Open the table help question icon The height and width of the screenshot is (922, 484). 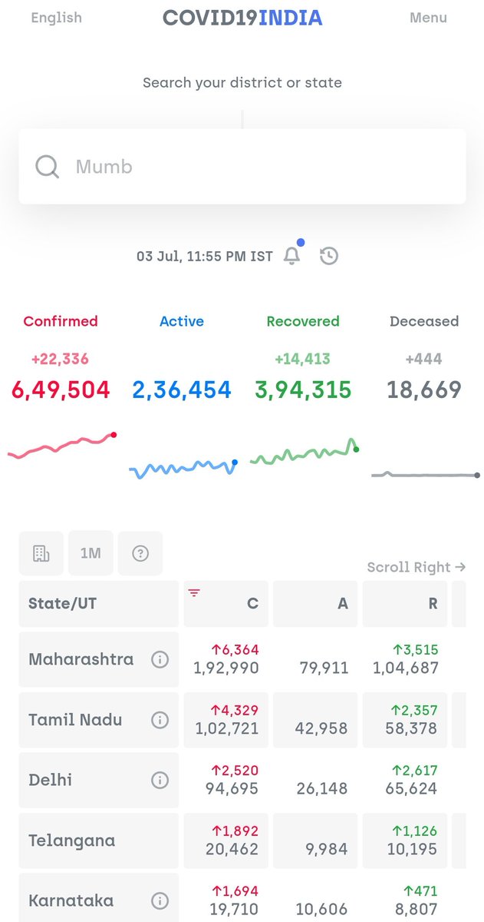140,553
